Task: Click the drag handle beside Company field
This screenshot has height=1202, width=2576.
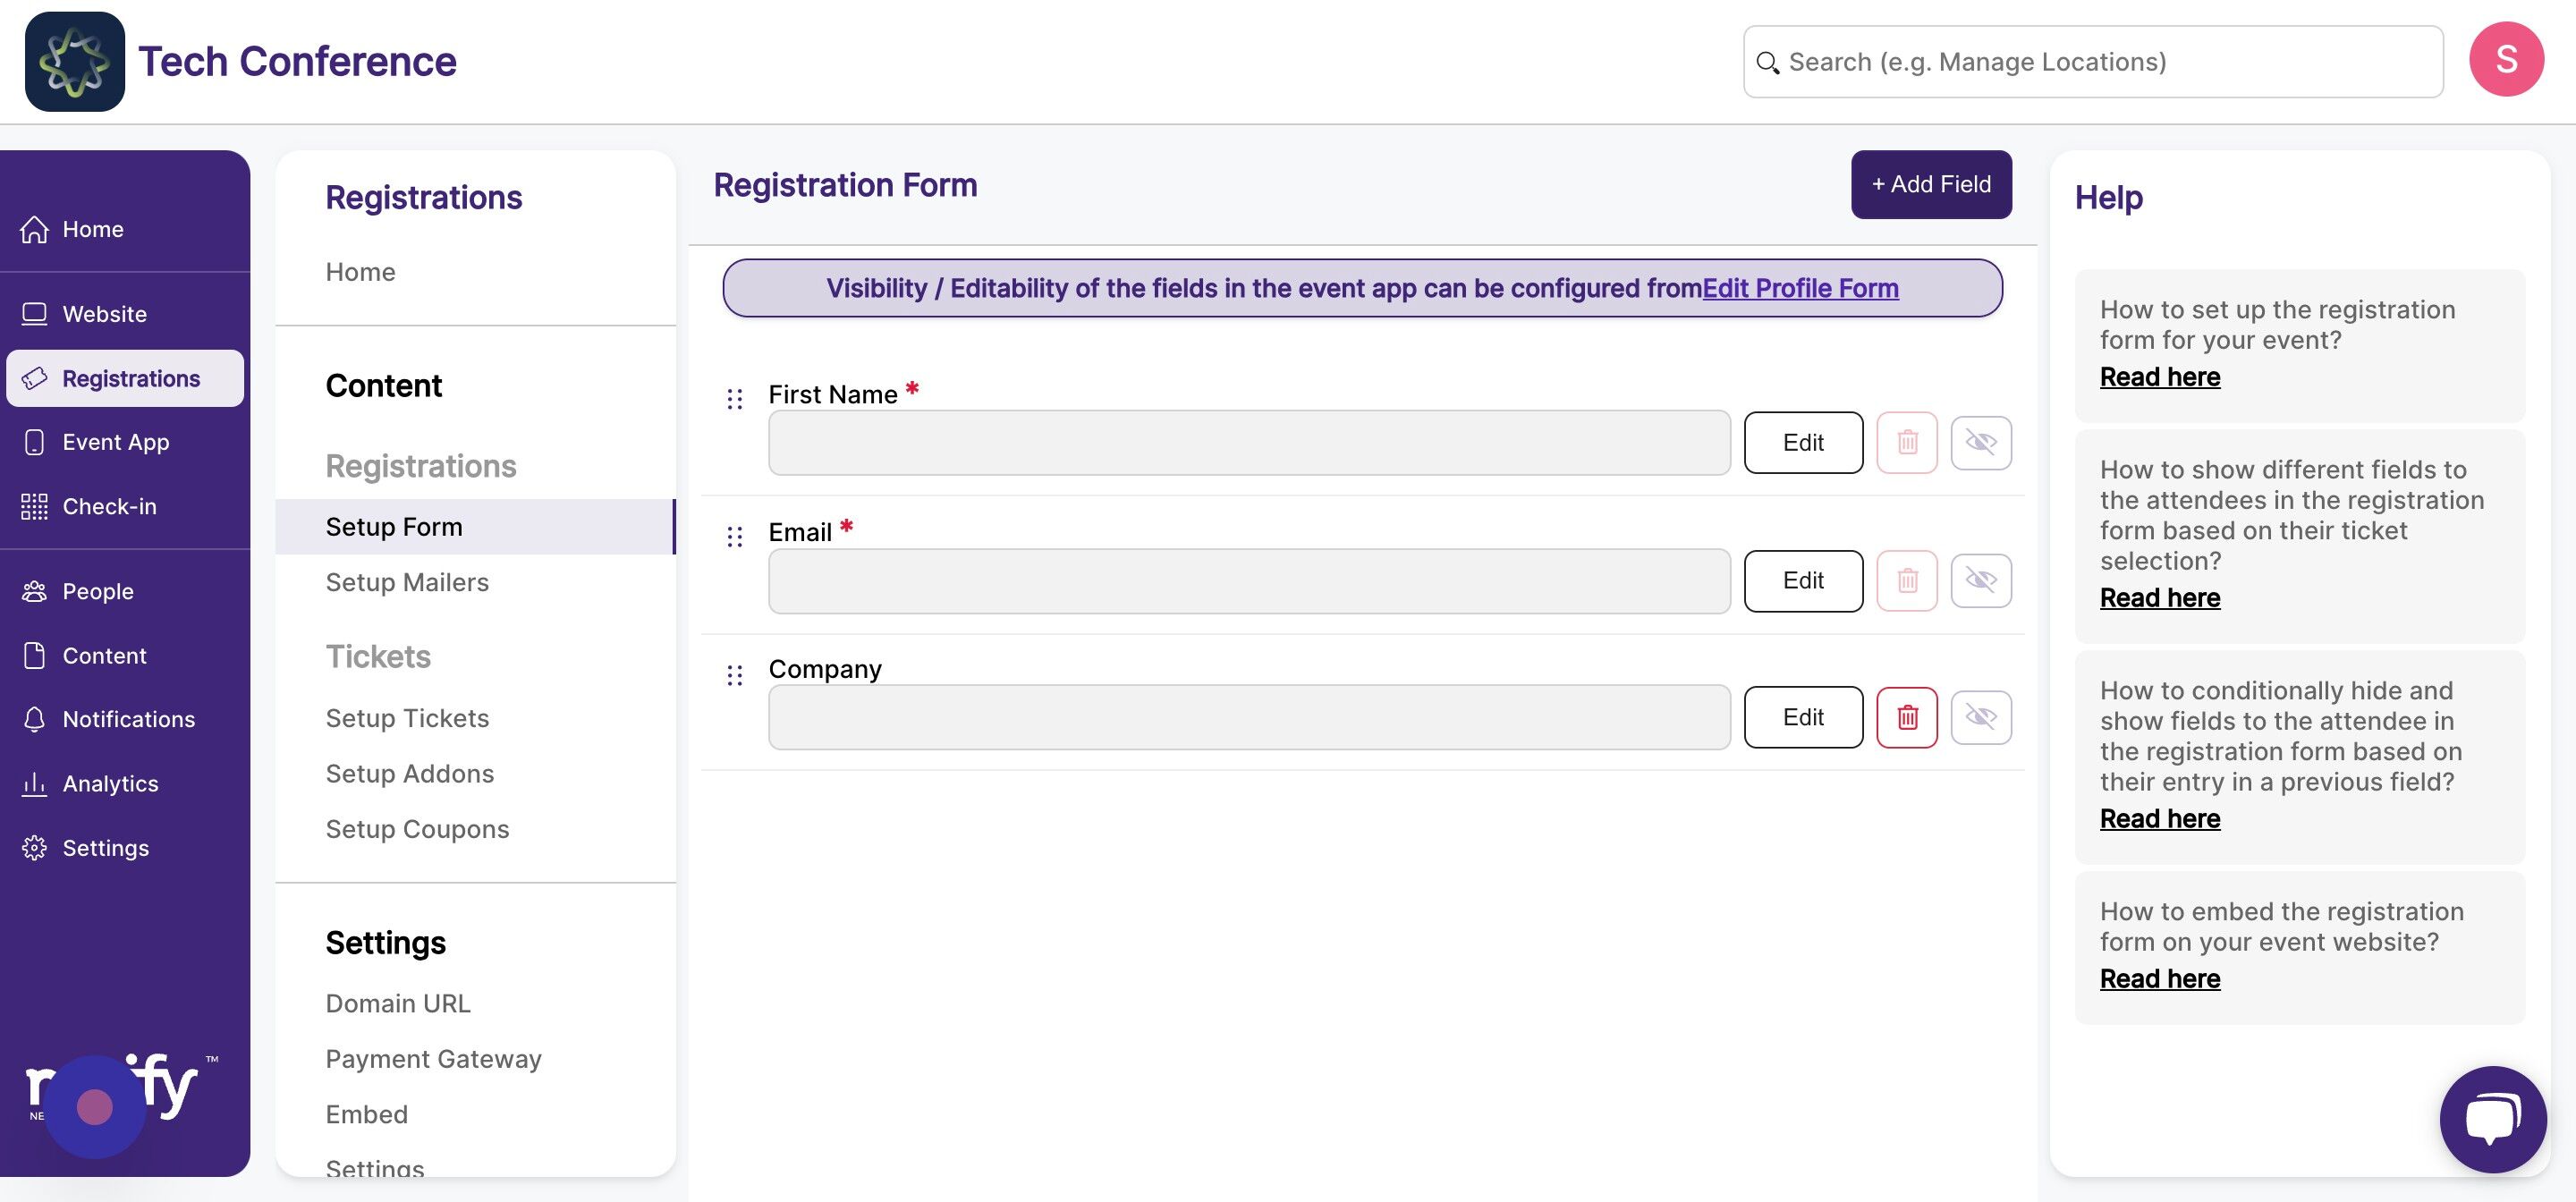Action: click(735, 675)
